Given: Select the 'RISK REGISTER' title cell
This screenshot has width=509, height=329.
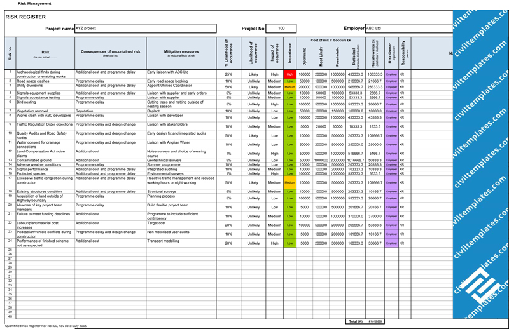Looking at the screenshot, I should (x=25, y=17).
